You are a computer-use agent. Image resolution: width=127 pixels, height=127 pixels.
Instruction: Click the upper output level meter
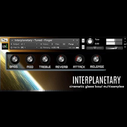tap(114, 40)
